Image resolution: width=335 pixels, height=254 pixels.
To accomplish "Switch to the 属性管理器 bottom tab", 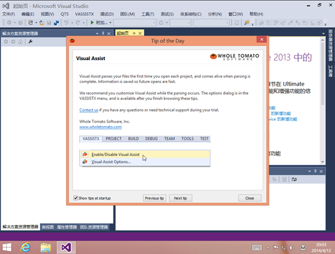I will (67, 227).
